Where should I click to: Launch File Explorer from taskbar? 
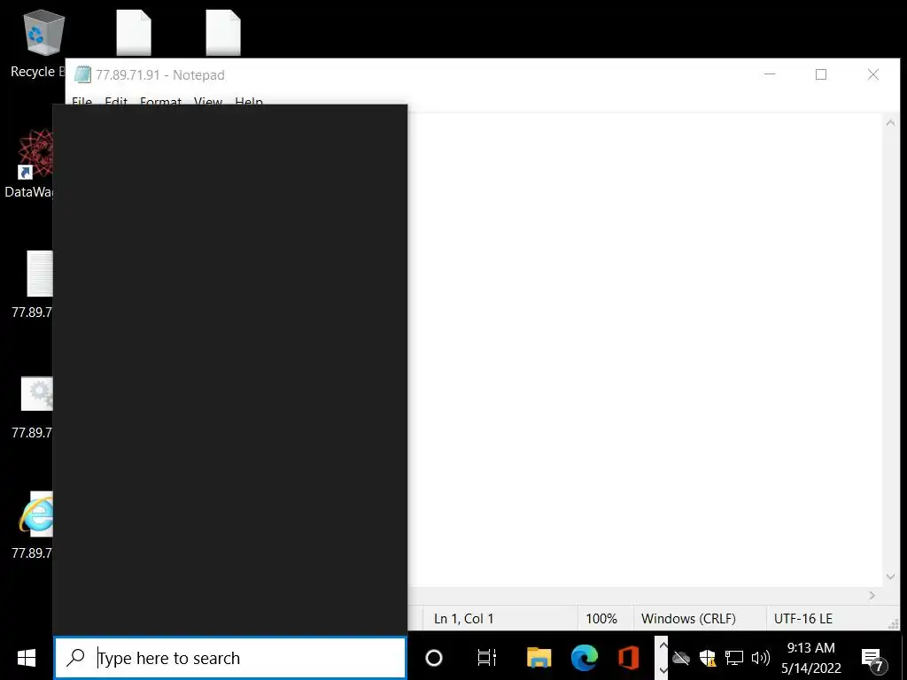coord(539,658)
